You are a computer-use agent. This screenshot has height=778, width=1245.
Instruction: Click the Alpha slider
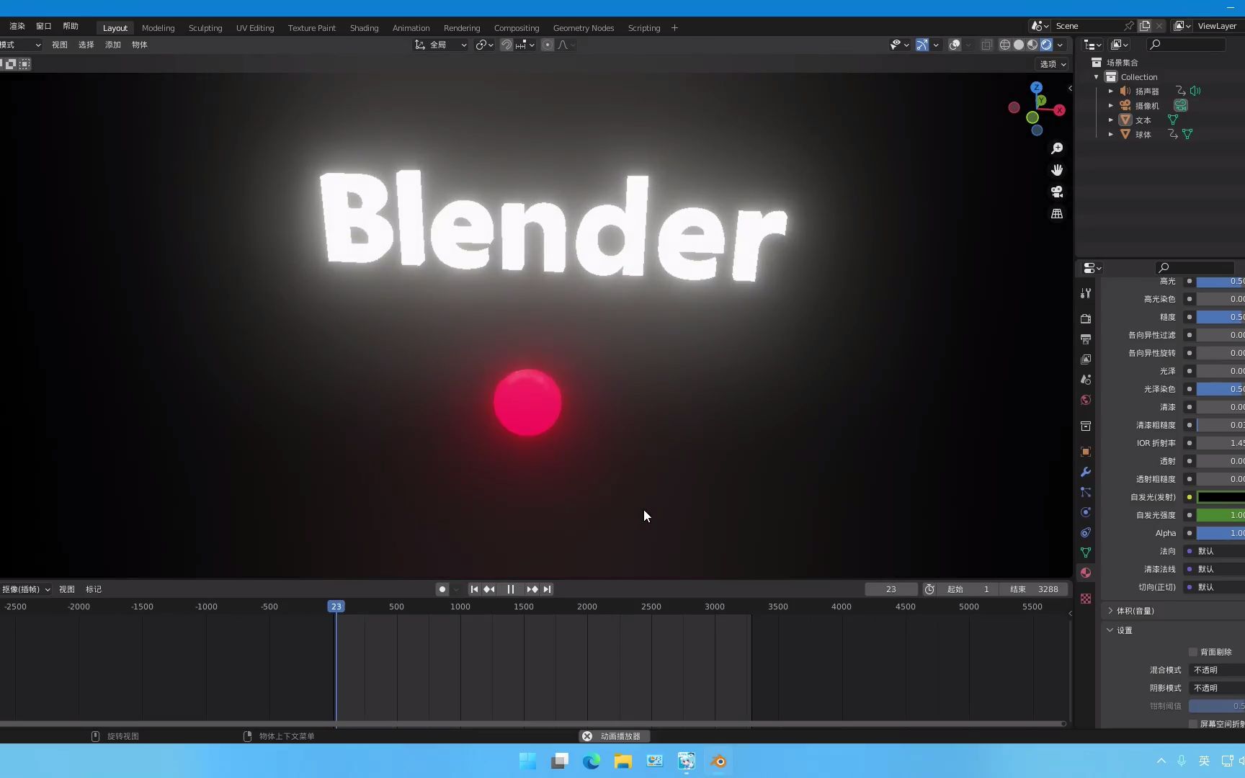[1221, 533]
